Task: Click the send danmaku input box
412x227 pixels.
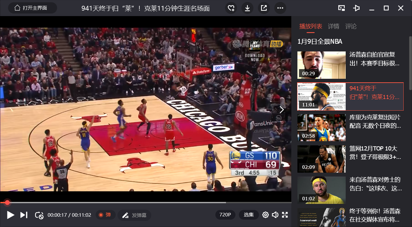Action: coord(134,215)
